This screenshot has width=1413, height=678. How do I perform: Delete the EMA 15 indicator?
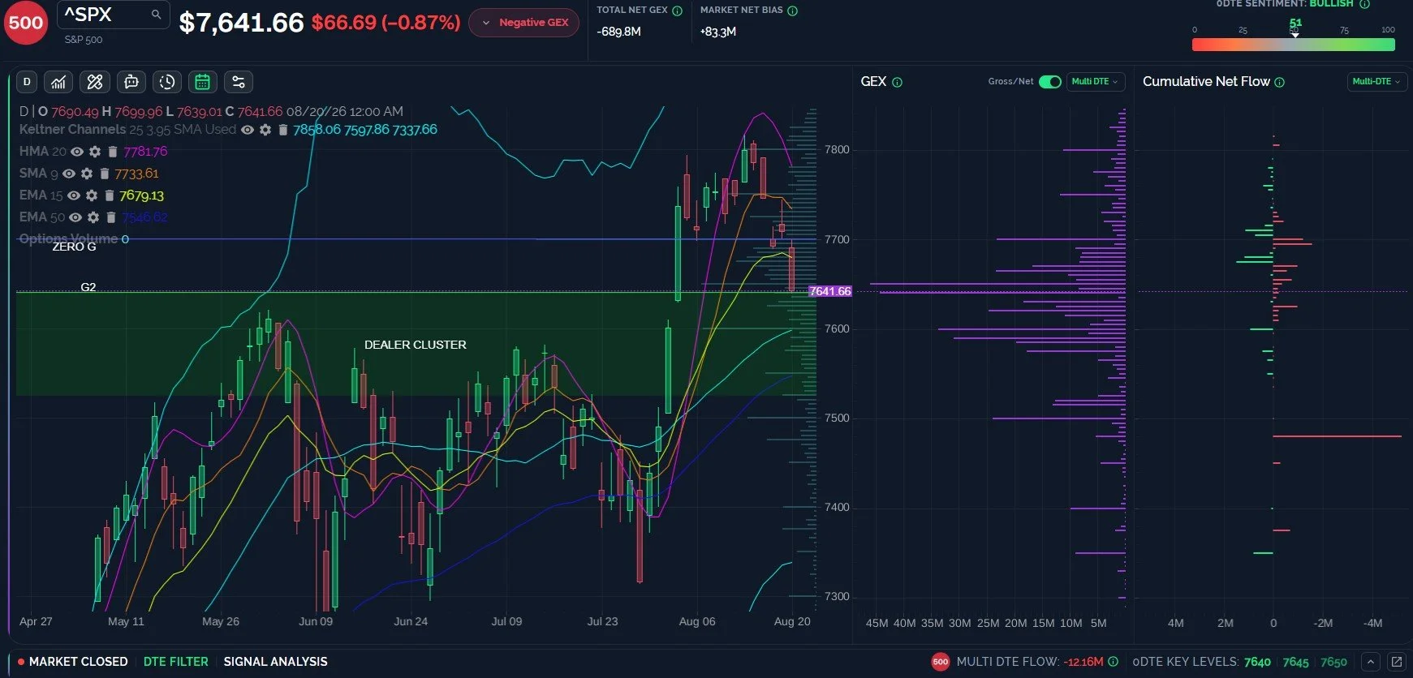(110, 195)
